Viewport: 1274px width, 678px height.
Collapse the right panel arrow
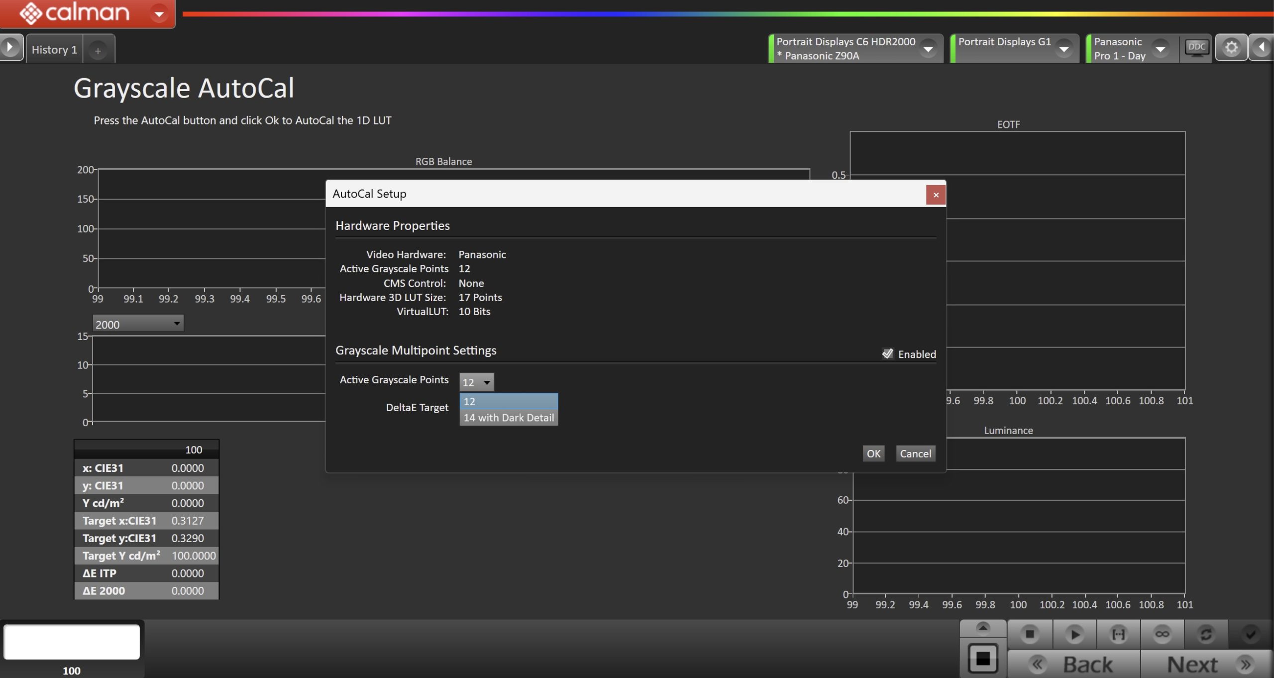click(1262, 48)
